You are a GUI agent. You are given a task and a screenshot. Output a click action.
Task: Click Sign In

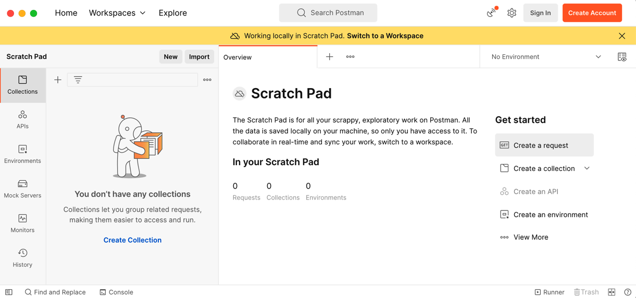point(541,13)
